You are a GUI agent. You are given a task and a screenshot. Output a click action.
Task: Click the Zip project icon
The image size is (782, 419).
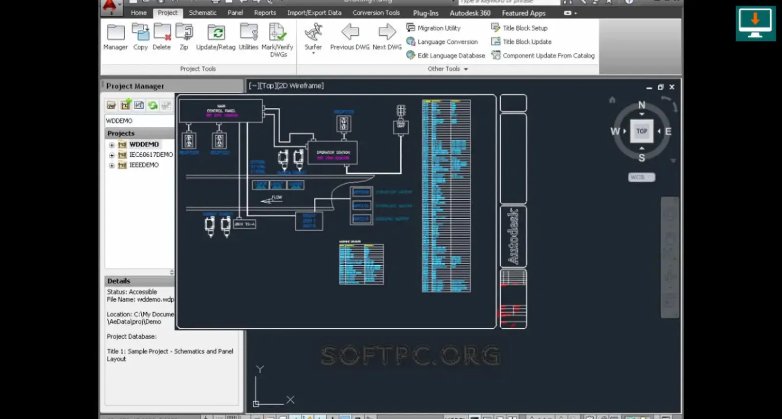tap(184, 37)
